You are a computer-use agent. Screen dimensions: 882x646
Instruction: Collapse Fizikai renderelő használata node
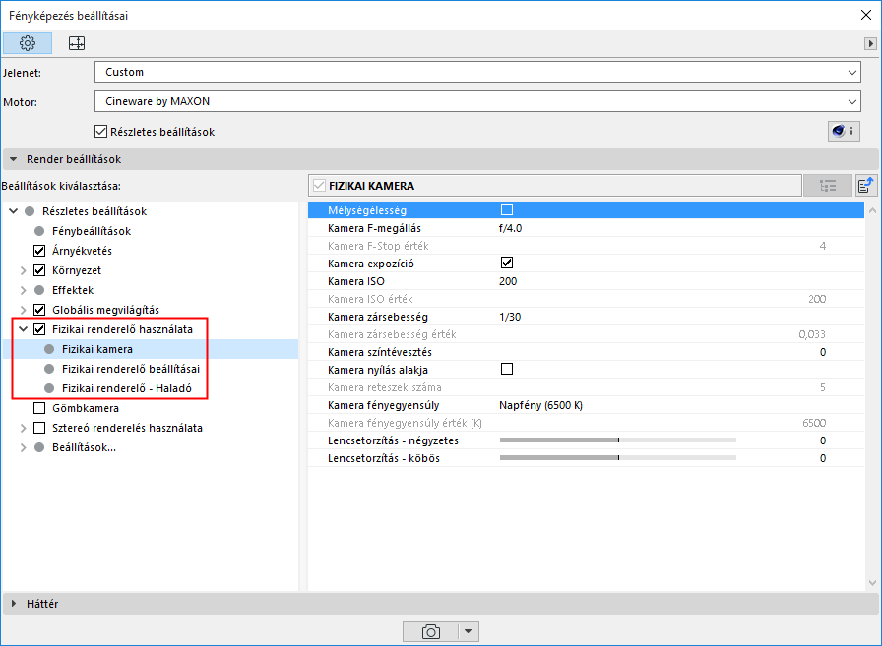23,329
